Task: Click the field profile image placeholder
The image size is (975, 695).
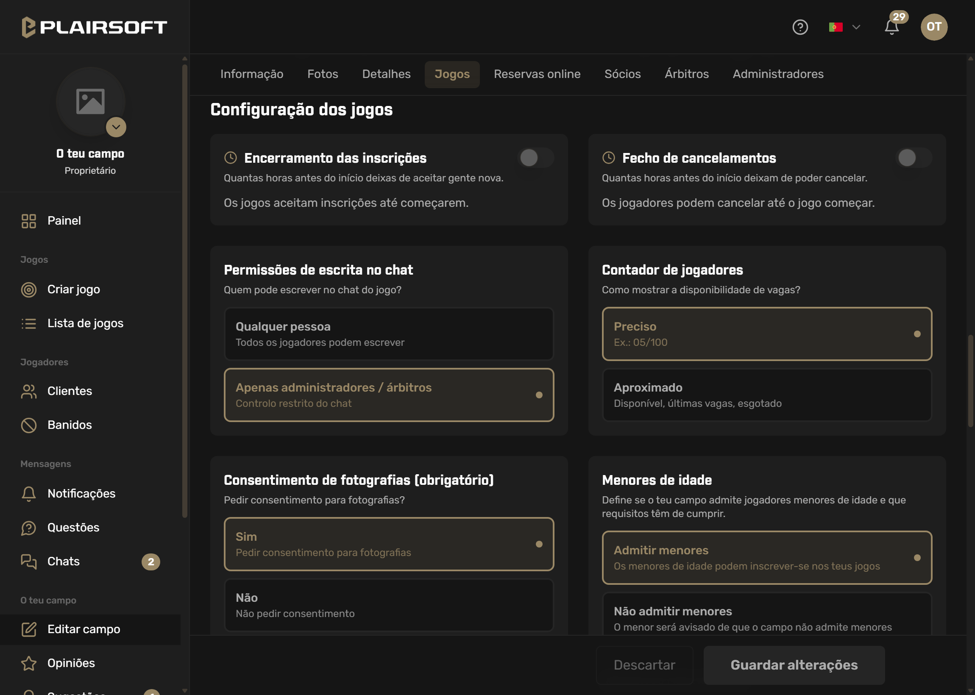Action: [90, 102]
